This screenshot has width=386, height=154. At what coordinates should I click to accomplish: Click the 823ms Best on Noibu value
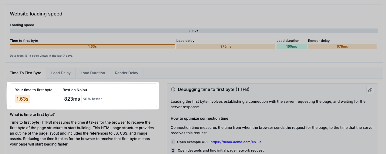[72, 99]
